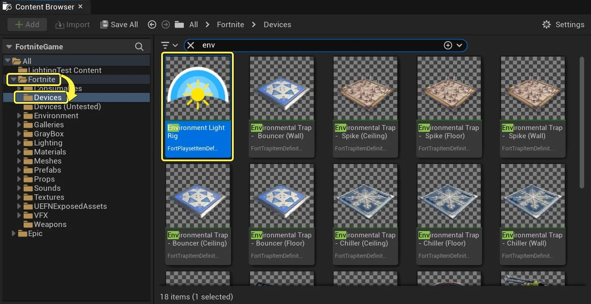Click Save All
Screen dimensions: 591x304
(x=119, y=24)
